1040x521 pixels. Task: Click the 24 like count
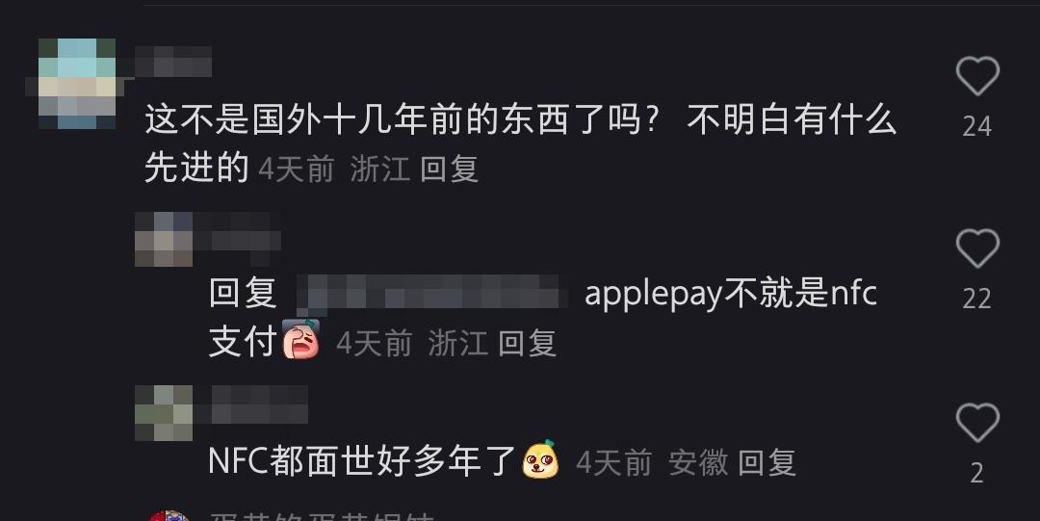[x=977, y=126]
